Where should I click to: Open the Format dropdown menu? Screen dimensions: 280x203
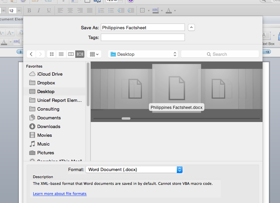134,170
